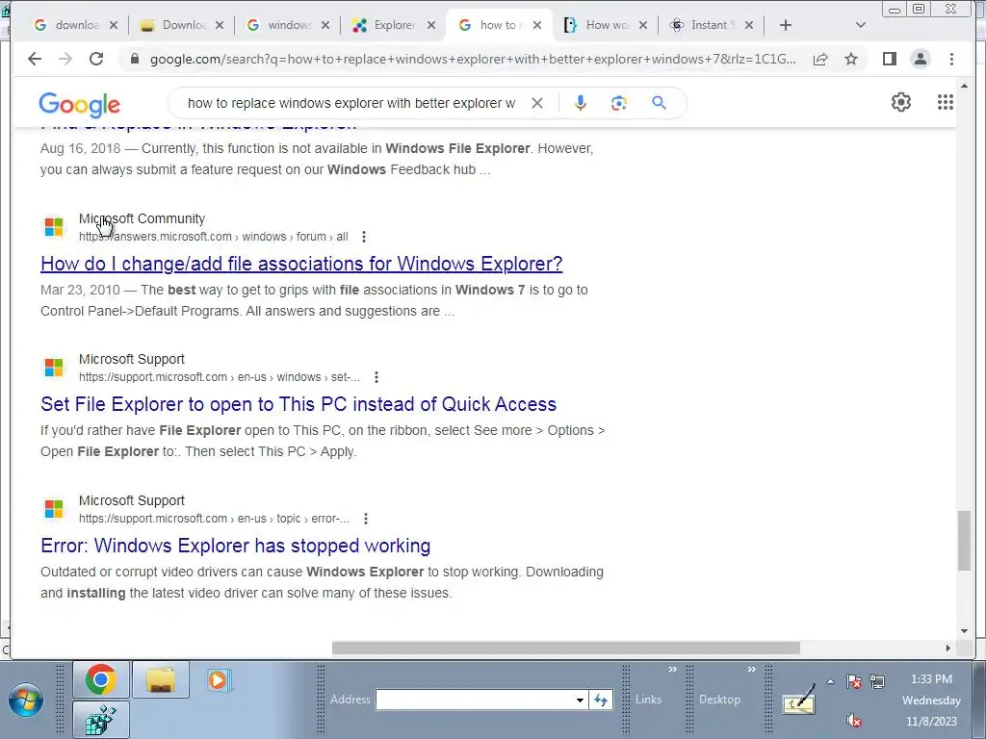Open network status tray icon
The width and height of the screenshot is (986, 739).
[x=877, y=682]
